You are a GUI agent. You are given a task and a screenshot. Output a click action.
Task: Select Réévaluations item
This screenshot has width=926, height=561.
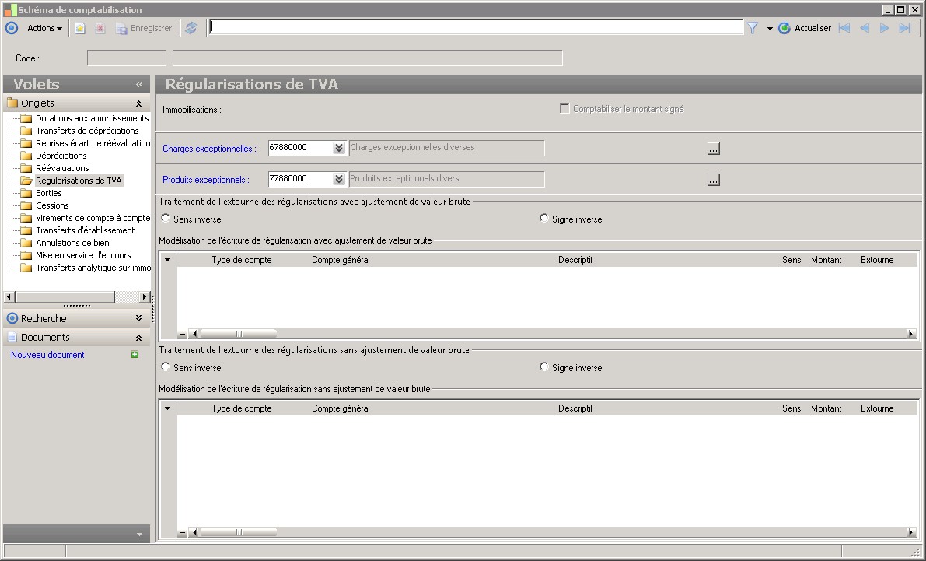point(62,168)
